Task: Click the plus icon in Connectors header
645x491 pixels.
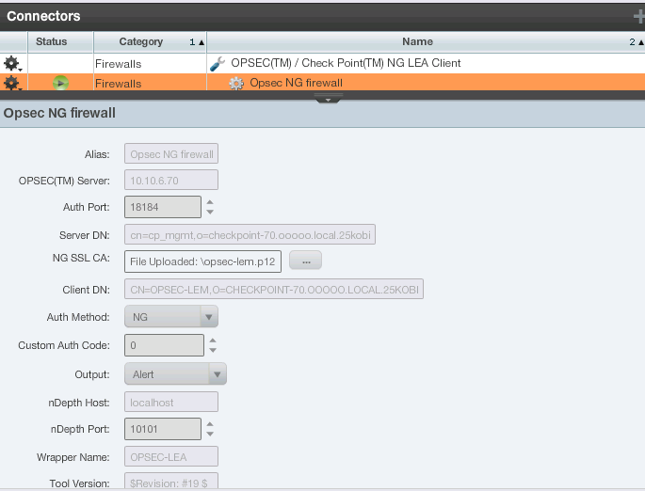Action: 638,17
